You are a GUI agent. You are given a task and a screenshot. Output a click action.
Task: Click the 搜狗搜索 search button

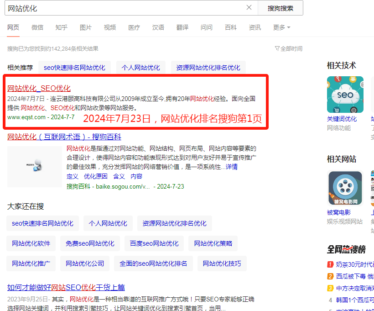click(280, 8)
